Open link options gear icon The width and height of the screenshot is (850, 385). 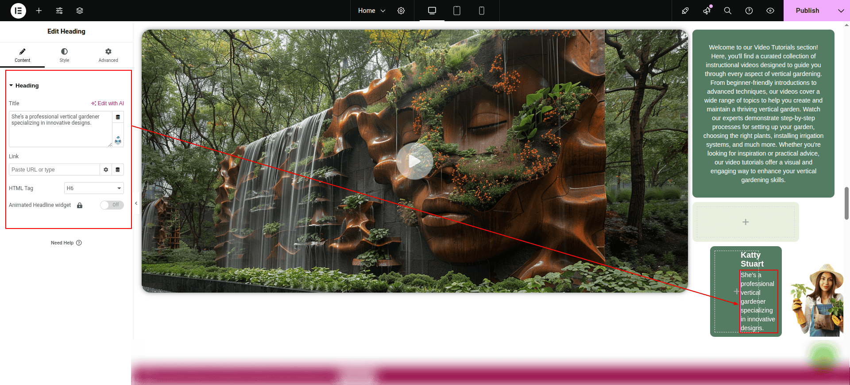[106, 170]
